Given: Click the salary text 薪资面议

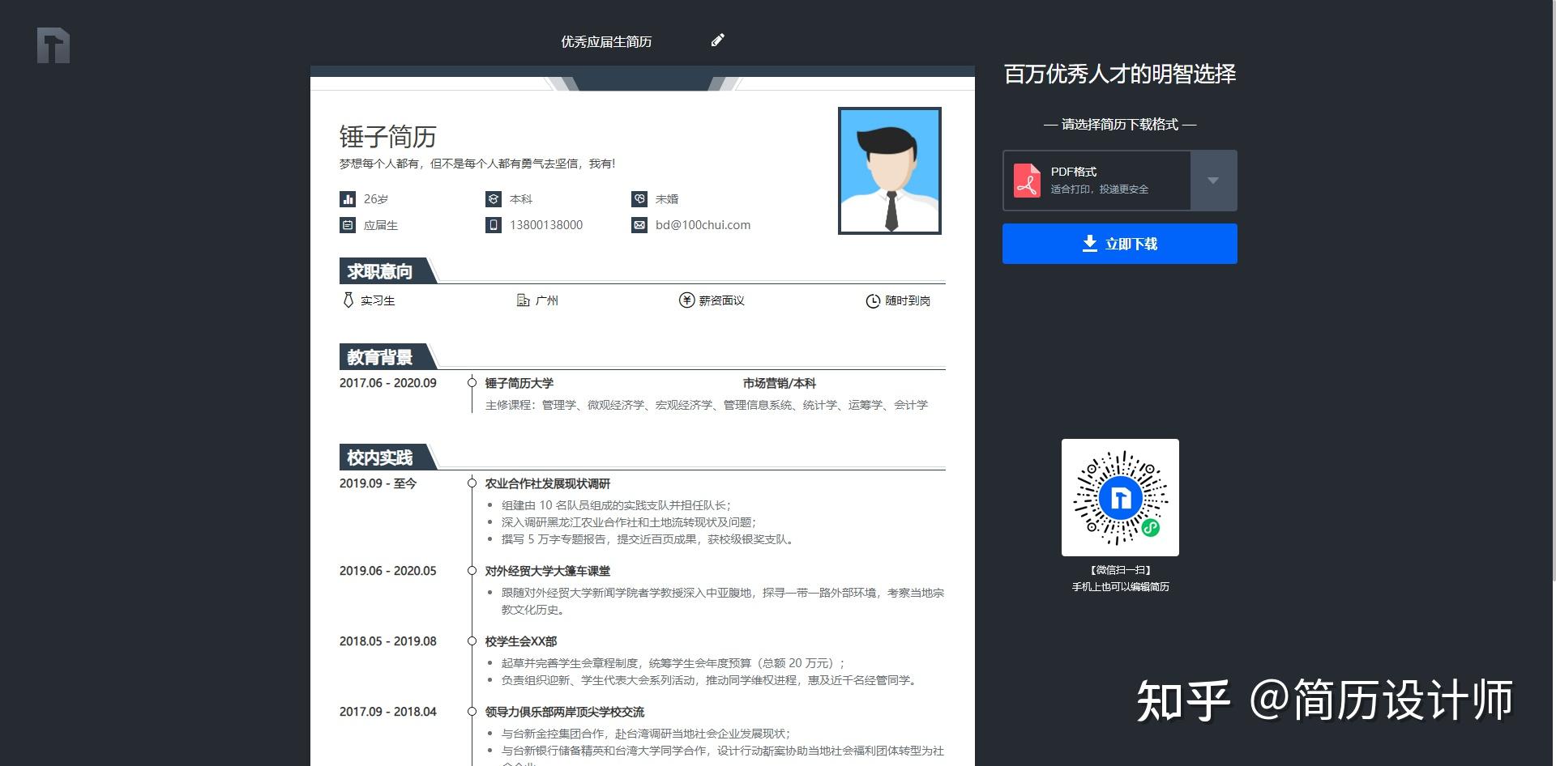Looking at the screenshot, I should coord(721,301).
